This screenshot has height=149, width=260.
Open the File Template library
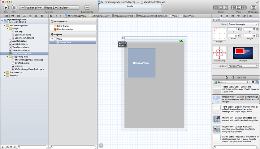tap(227, 77)
